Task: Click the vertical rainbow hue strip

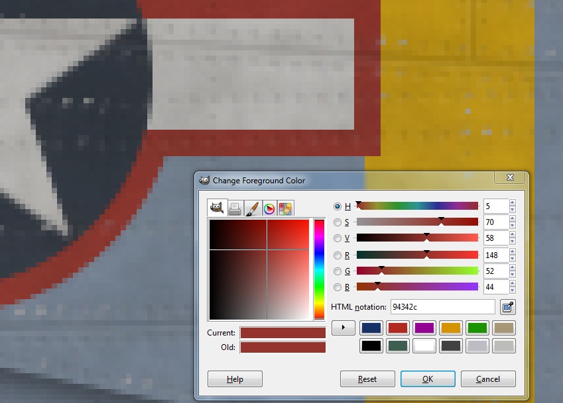Action: pyautogui.click(x=319, y=269)
